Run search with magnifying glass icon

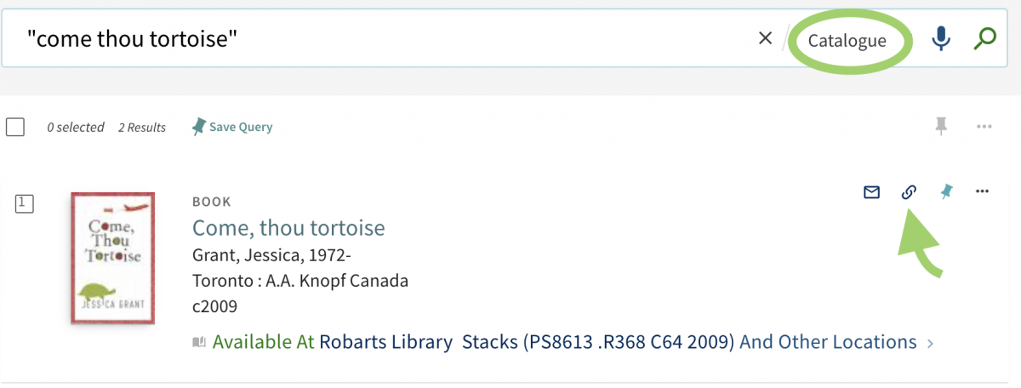(984, 38)
